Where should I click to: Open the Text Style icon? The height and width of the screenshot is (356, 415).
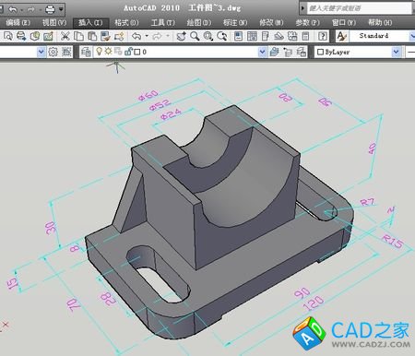point(341,36)
